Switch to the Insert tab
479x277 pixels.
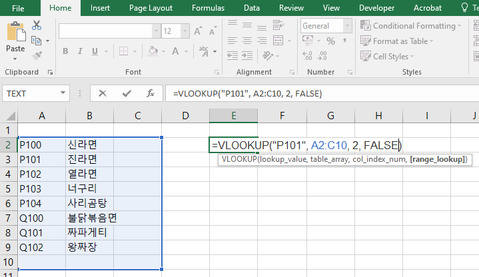pyautogui.click(x=100, y=8)
